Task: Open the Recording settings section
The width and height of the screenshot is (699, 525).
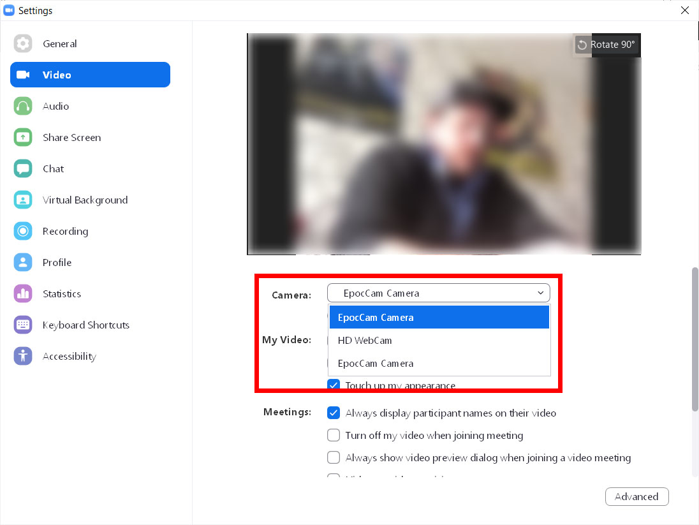Action: pos(90,231)
